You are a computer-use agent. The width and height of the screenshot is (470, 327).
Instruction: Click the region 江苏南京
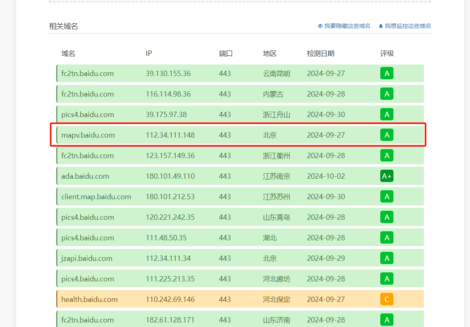pyautogui.click(x=277, y=176)
